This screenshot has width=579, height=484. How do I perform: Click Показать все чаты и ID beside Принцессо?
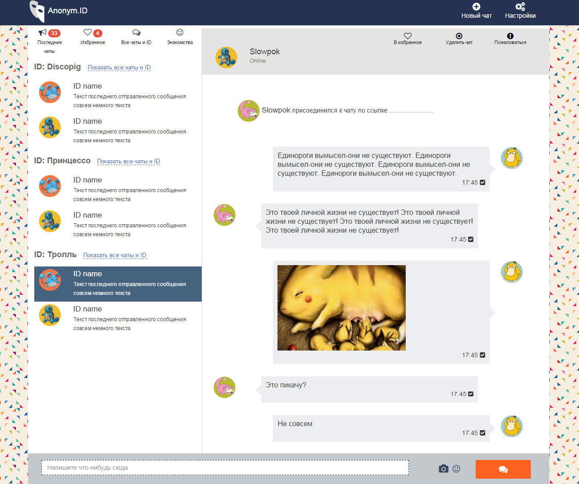pos(129,161)
